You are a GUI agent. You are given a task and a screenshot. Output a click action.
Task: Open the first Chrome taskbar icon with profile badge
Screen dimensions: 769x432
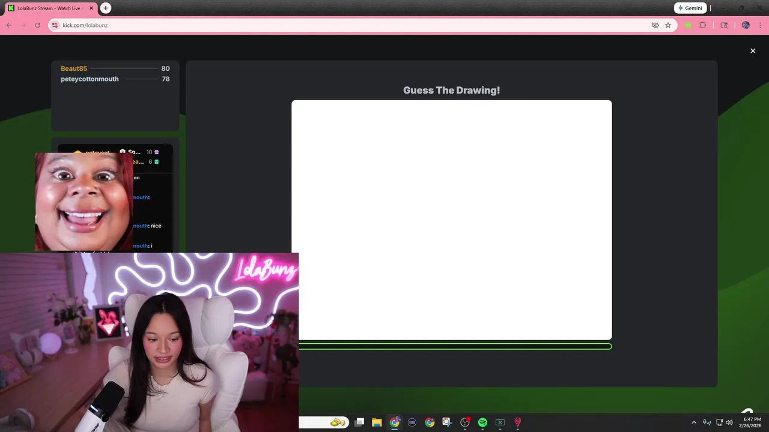[x=395, y=422]
